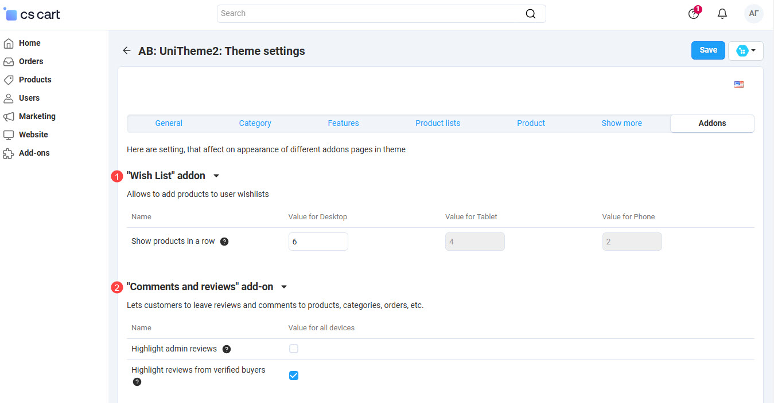Click the Marketing megaphone icon in sidebar
The image size is (774, 403).
9,116
